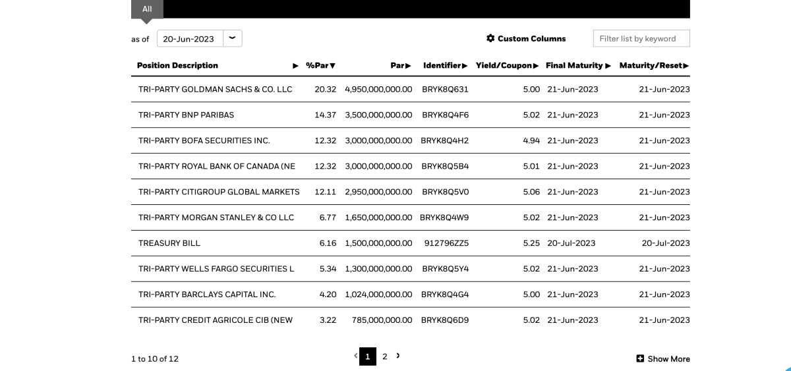Sort by Maturity/Reset column header
Image resolution: width=791 pixels, height=371 pixels.
pos(655,65)
